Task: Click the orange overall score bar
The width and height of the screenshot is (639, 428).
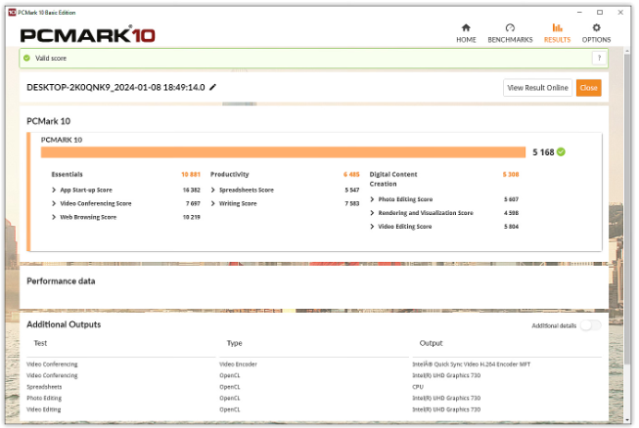Action: (283, 152)
